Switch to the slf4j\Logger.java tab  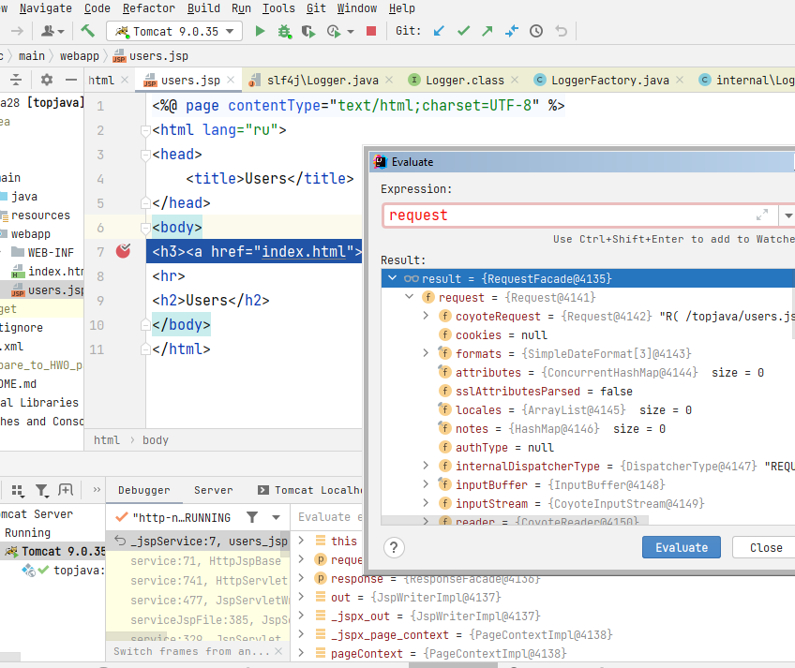pyautogui.click(x=322, y=80)
